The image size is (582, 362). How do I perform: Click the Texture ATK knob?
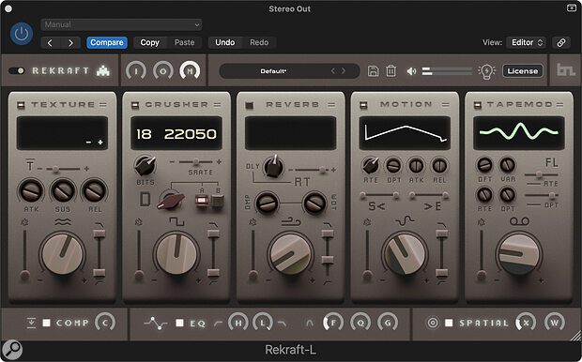31,191
